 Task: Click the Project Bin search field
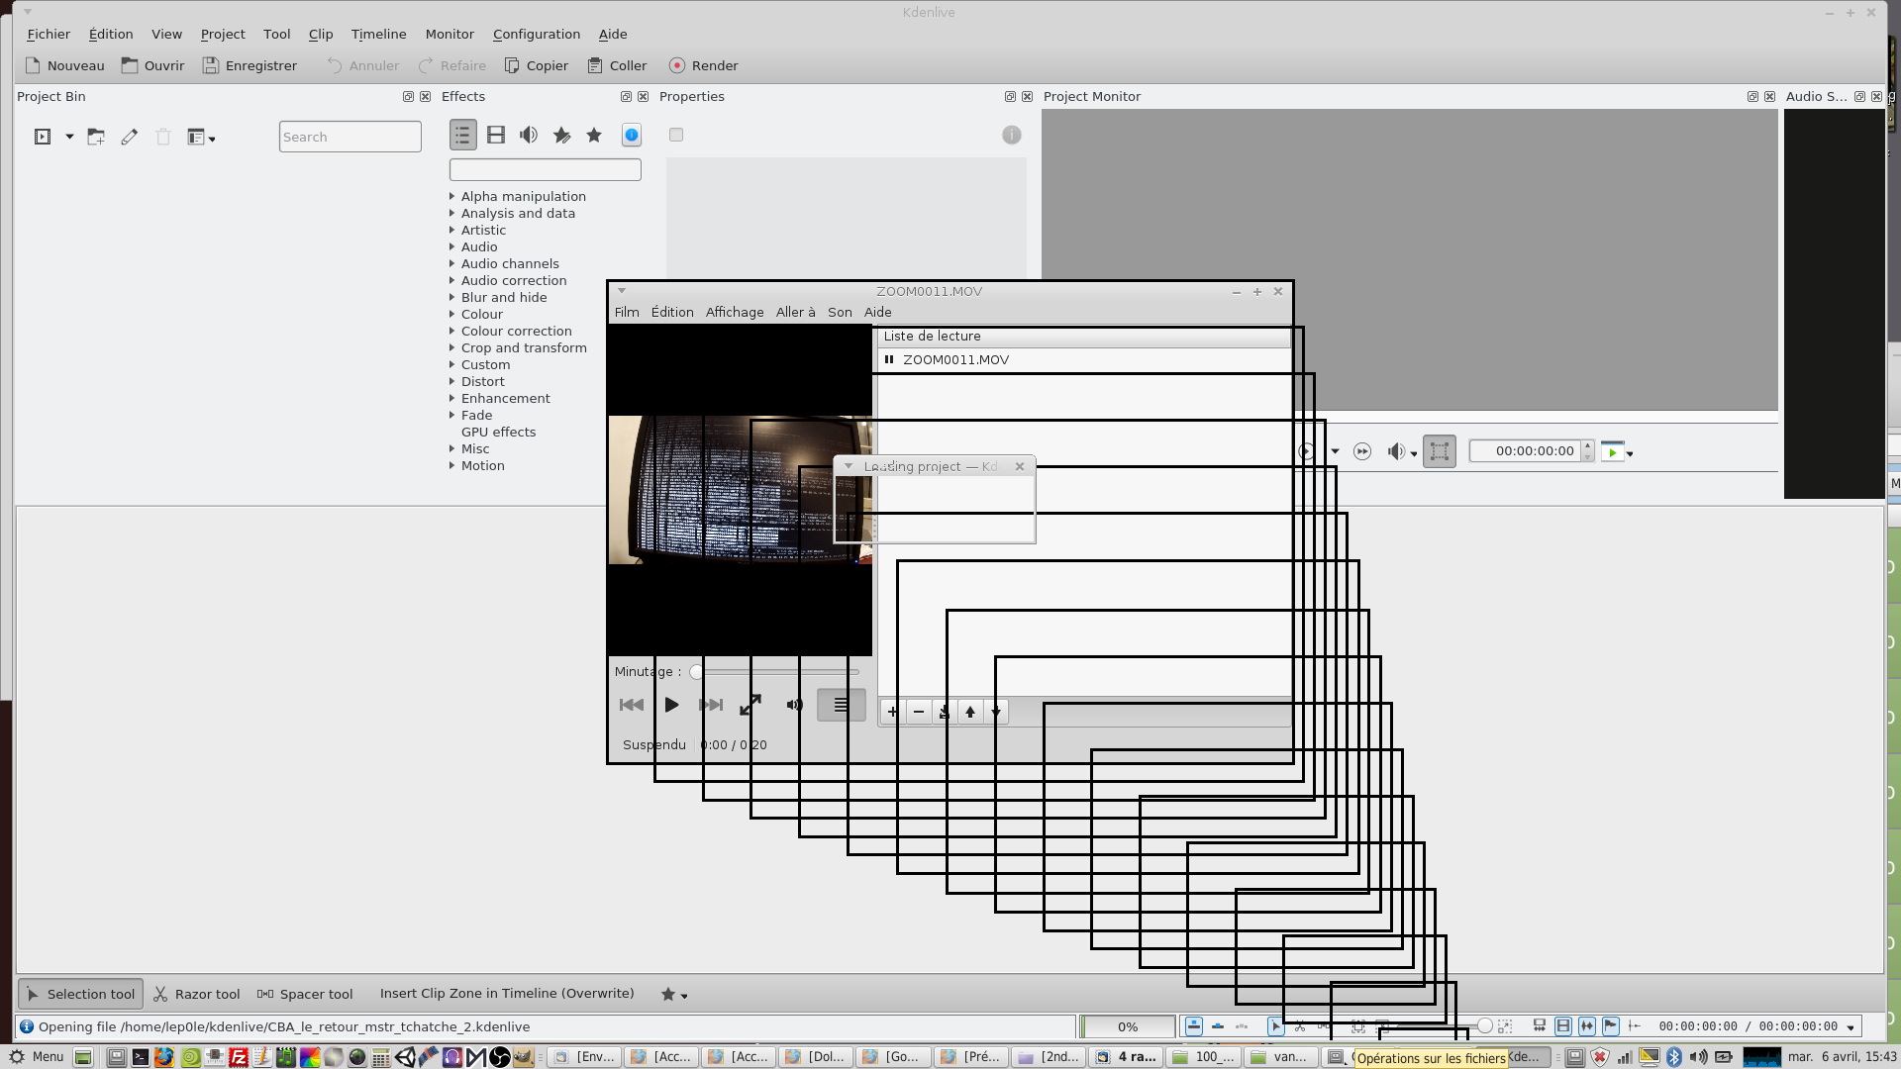pos(350,137)
